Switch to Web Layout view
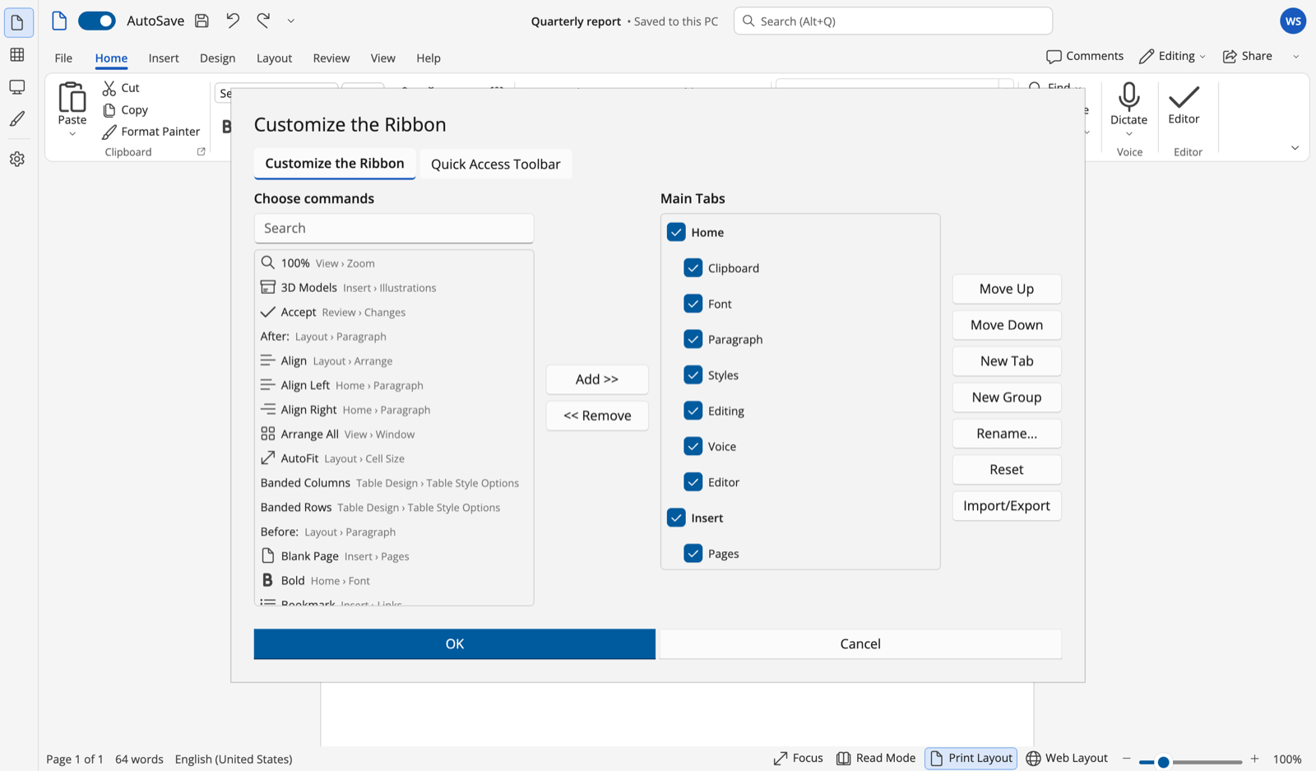Screen dimensions: 1316x771 (1067, 759)
